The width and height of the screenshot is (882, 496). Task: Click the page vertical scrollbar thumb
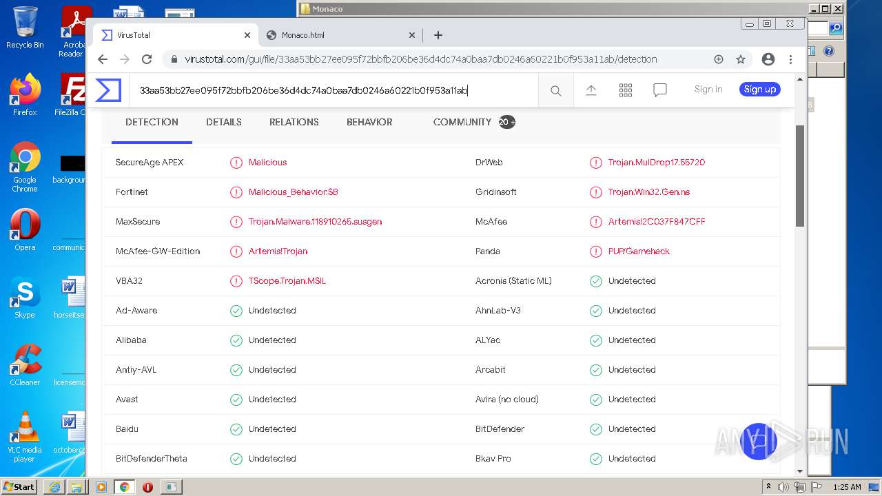(800, 176)
